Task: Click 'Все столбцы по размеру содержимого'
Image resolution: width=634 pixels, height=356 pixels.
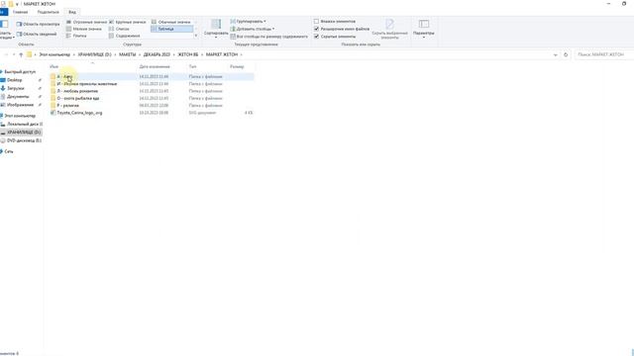Action: point(268,37)
